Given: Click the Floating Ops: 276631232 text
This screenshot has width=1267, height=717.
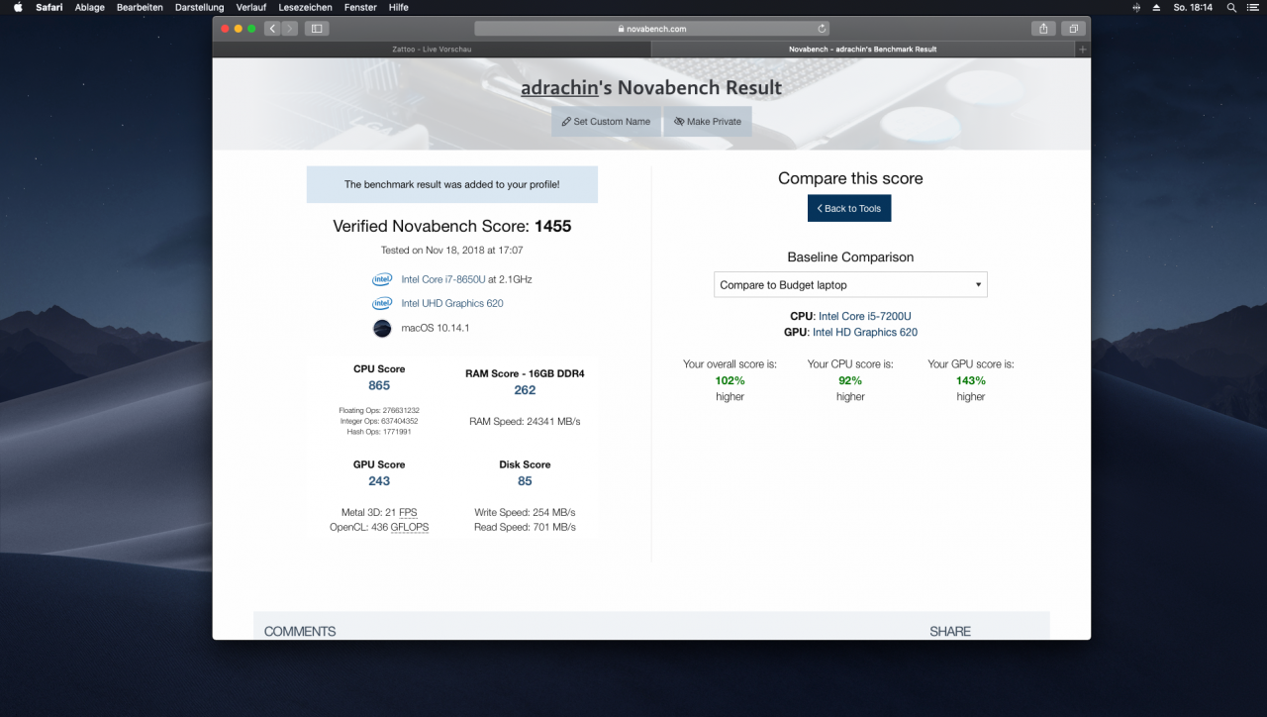Looking at the screenshot, I should tap(379, 410).
